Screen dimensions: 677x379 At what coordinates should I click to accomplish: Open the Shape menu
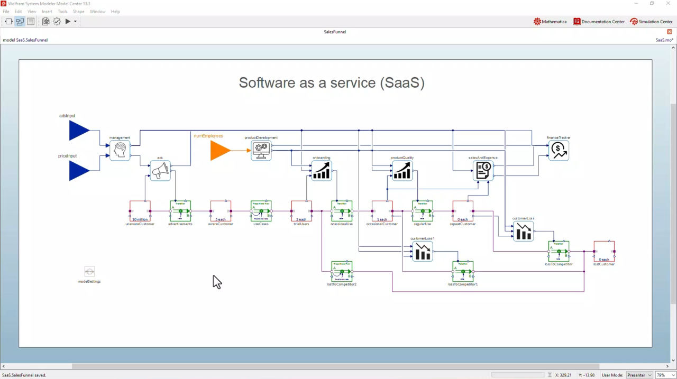point(79,11)
